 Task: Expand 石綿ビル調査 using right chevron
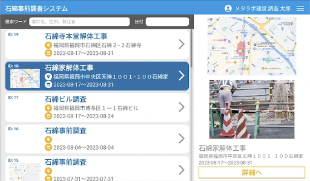(181, 107)
